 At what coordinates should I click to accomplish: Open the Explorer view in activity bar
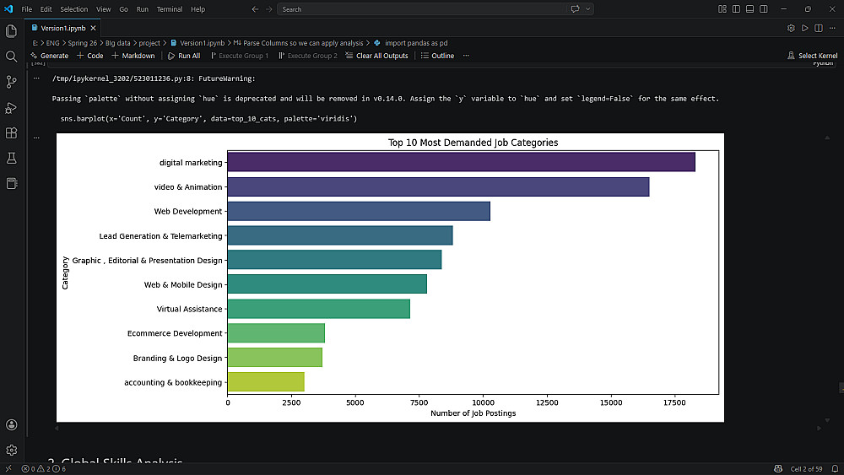pyautogui.click(x=12, y=31)
